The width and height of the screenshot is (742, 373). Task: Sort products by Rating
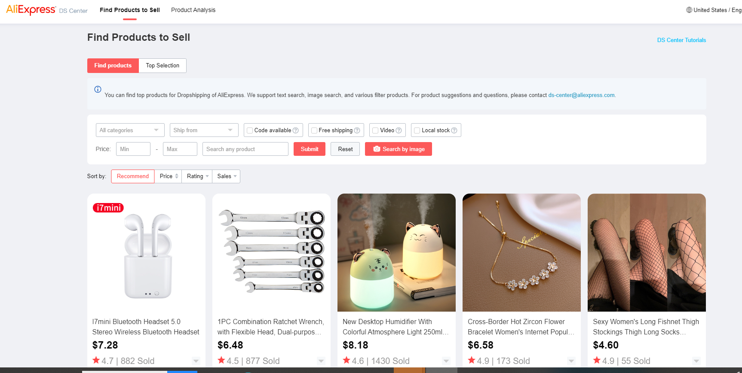(197, 176)
